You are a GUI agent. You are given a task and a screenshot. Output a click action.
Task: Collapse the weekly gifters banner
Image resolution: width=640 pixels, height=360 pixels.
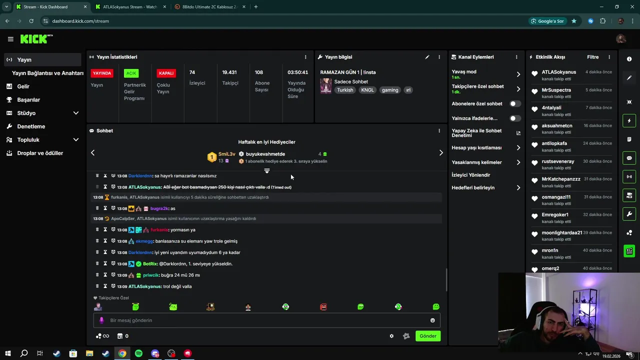(267, 171)
